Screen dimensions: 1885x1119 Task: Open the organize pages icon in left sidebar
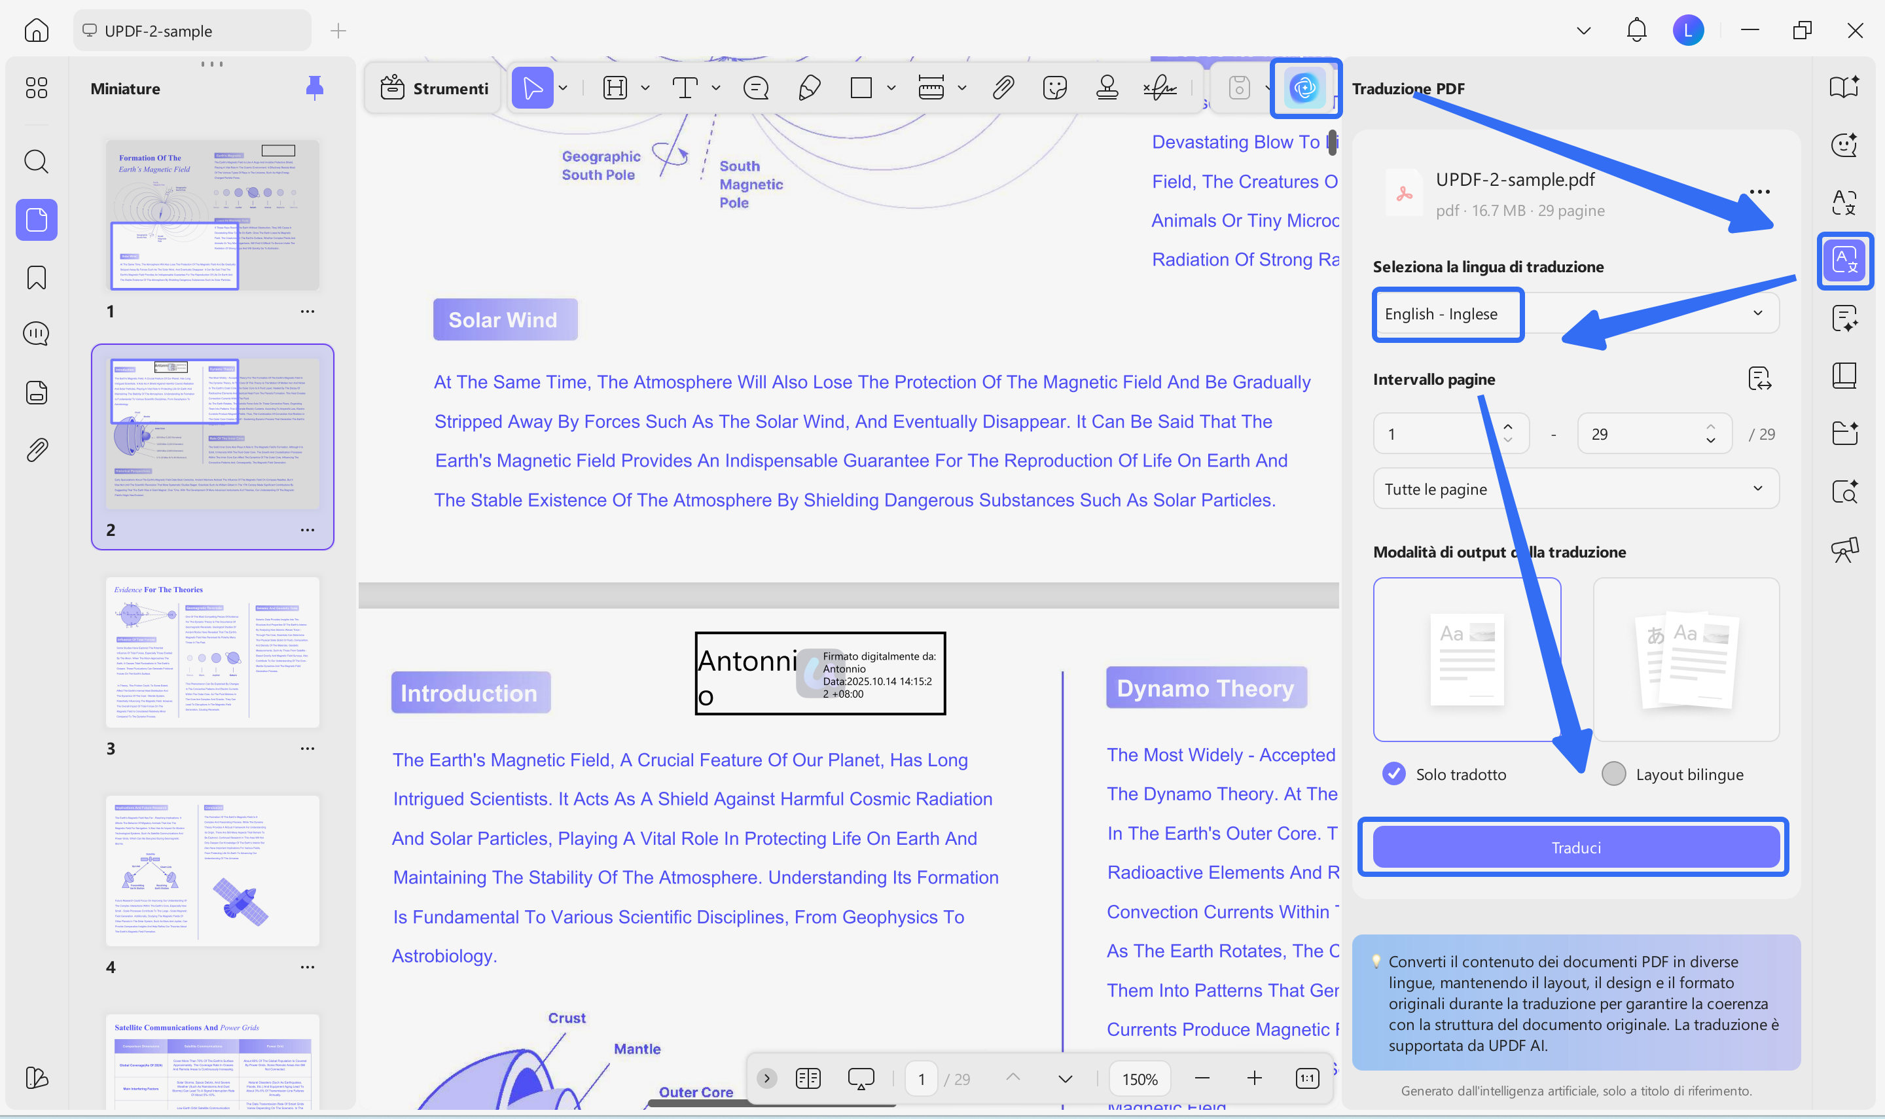pyautogui.click(x=36, y=88)
